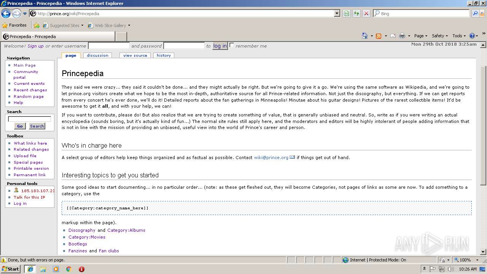
Task: Click the Go button
Action: (20, 126)
